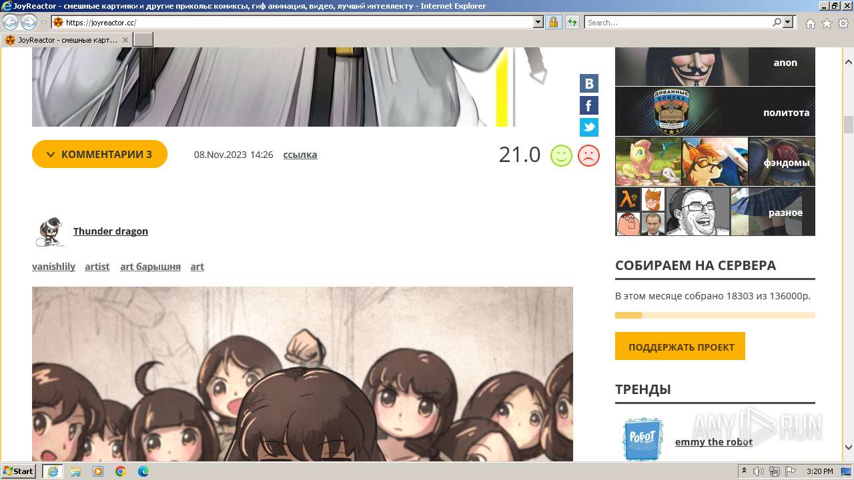Open emmy the robot trend link
Image resolution: width=854 pixels, height=480 pixels.
(x=713, y=442)
